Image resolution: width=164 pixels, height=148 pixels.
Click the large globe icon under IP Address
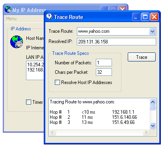point(17,42)
